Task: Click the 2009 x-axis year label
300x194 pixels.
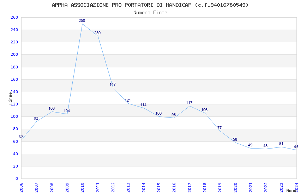Action: 67,188
